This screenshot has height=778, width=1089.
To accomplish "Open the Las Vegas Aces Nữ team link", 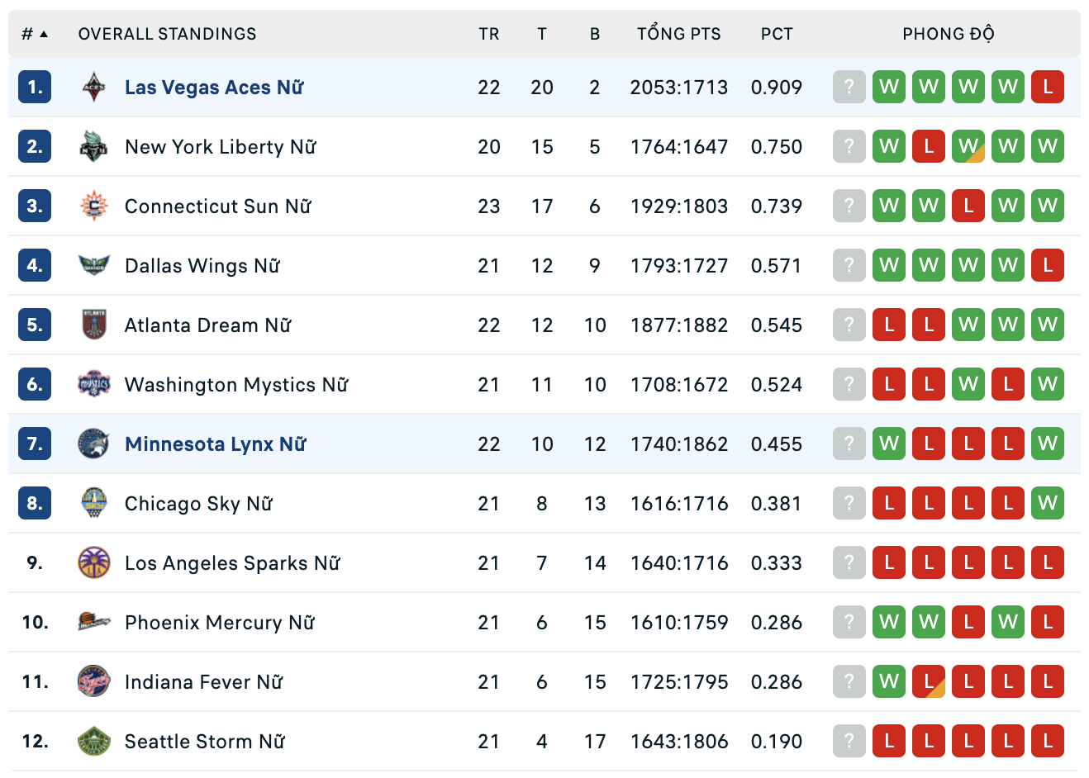I will point(214,87).
